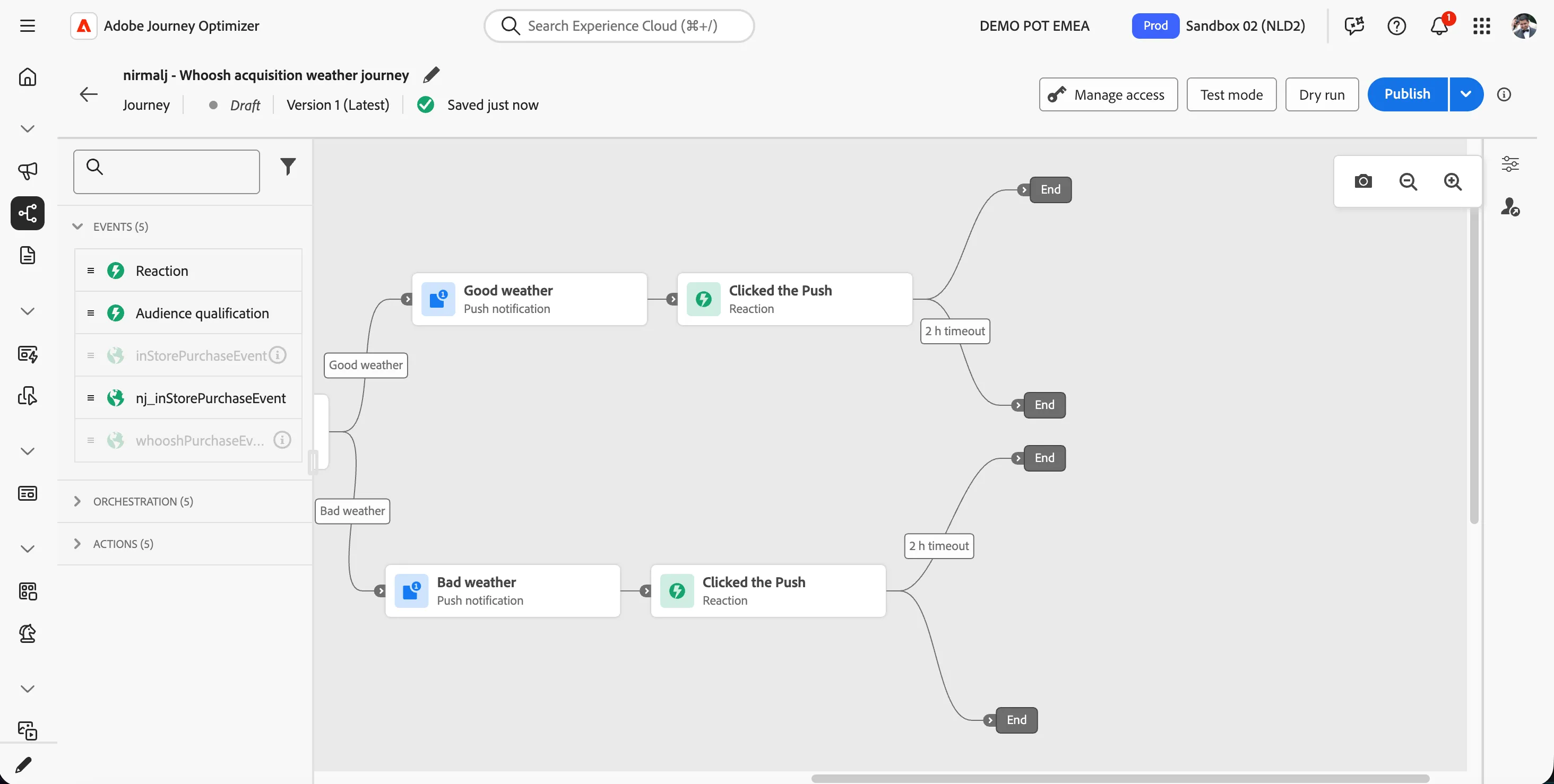Edit journey name with pencil icon
The width and height of the screenshot is (1554, 784).
click(x=431, y=75)
